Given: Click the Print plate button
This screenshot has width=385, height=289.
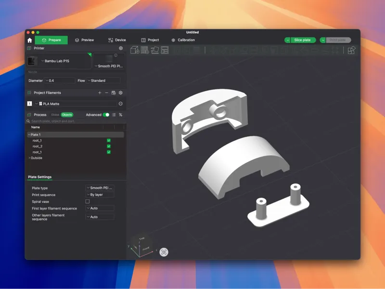Looking at the screenshot, I should tap(338, 40).
